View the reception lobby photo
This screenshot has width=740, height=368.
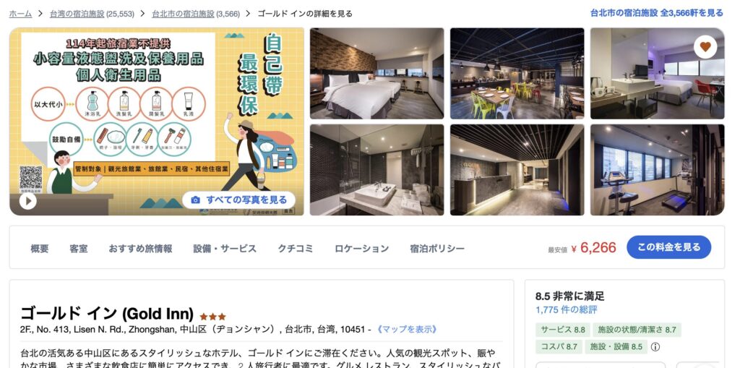[x=517, y=170]
